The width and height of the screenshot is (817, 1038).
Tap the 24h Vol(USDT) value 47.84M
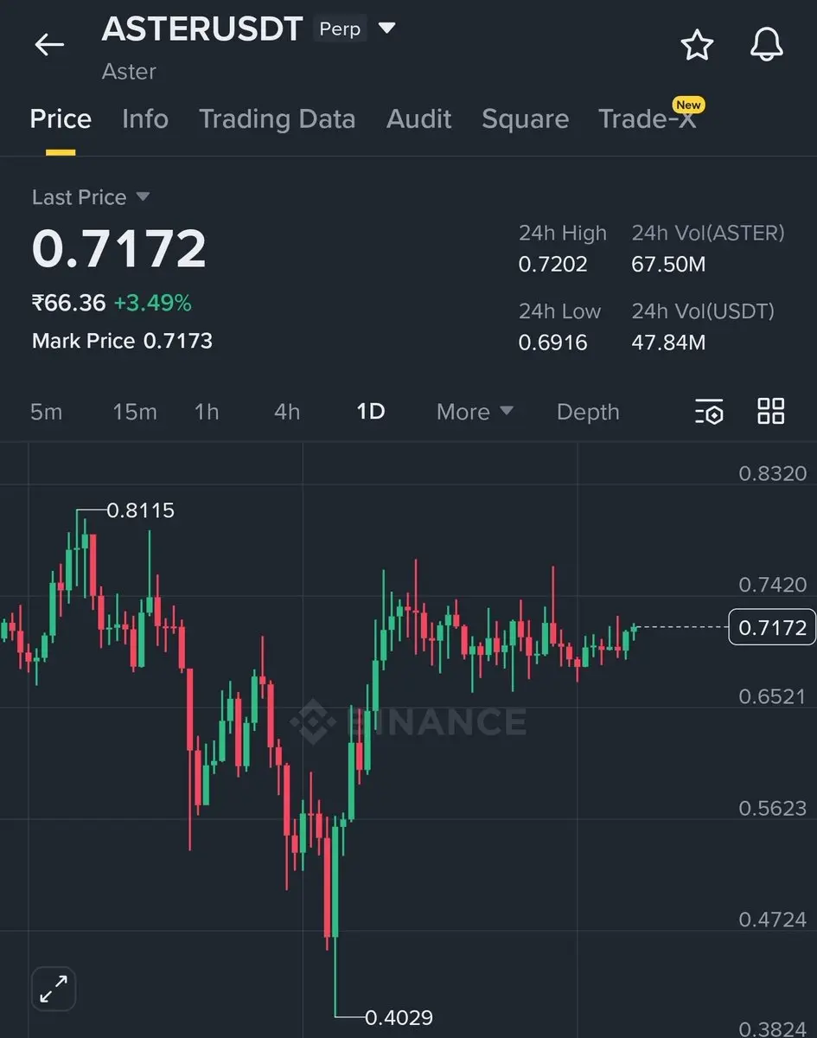point(668,343)
